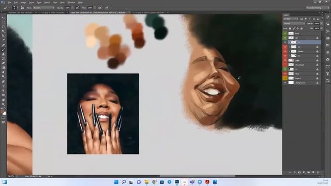Add a layer mask from Layers panel
This screenshot has height=186, width=331.
[x=299, y=172]
